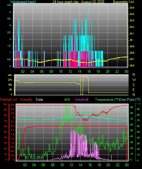Click the 1.8 rainfall axis value
This screenshot has height=169, width=142.
point(12,134)
